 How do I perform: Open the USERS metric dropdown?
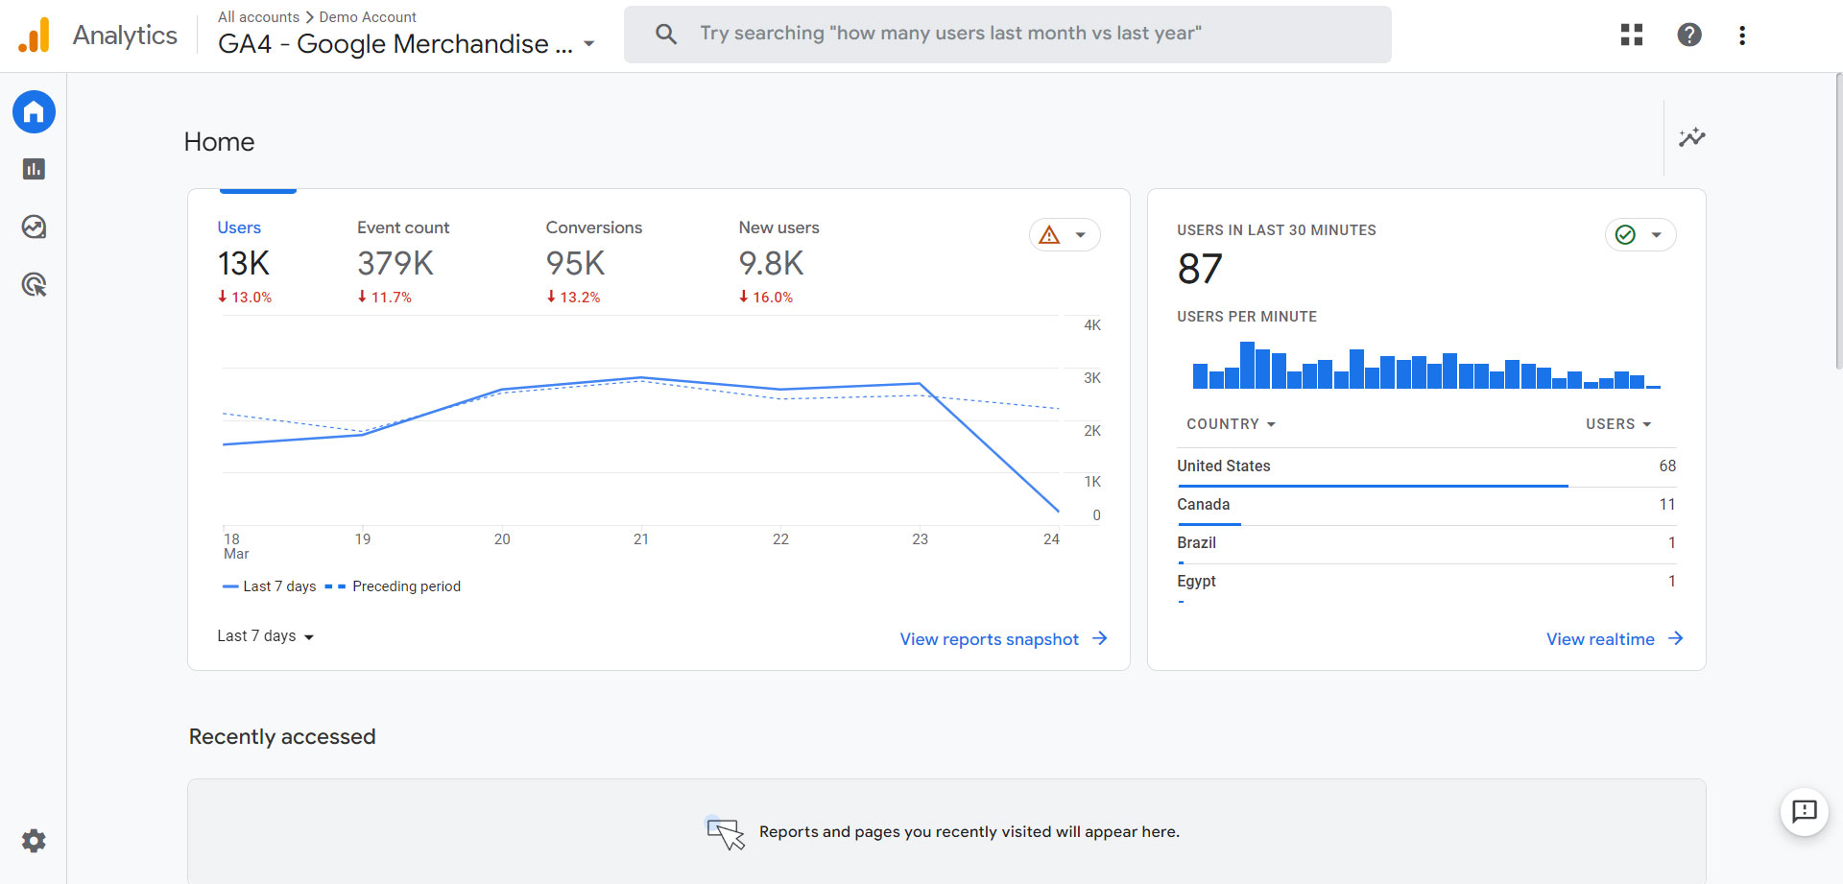(x=1618, y=424)
